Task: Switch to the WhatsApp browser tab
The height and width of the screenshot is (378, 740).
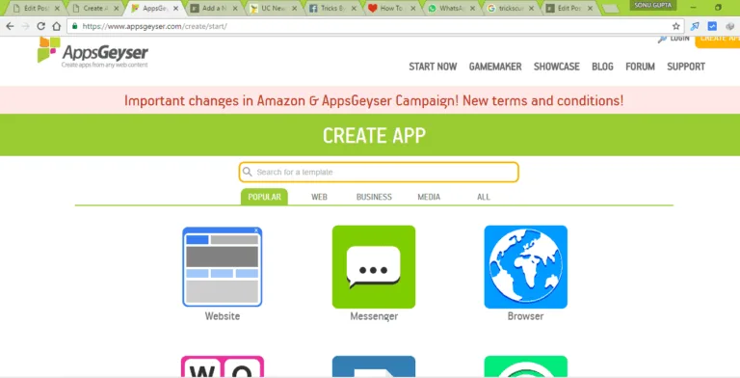Action: (x=451, y=8)
